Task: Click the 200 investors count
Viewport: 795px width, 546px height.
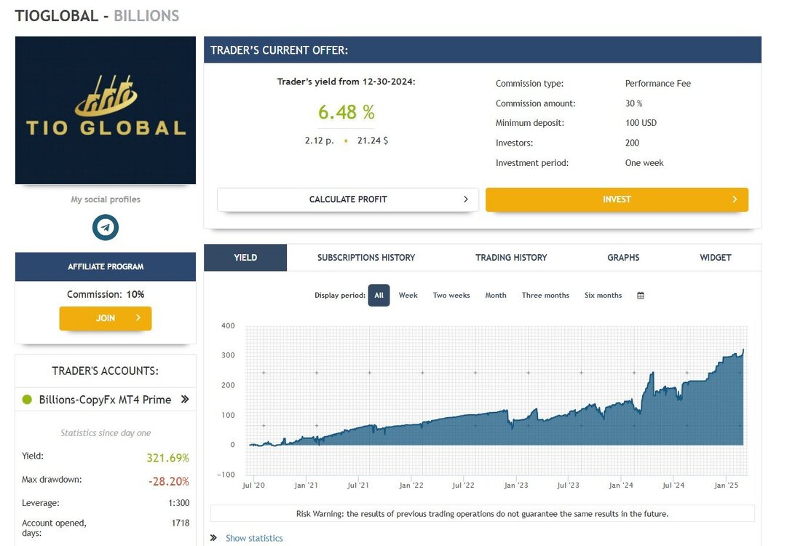Action: click(x=632, y=143)
